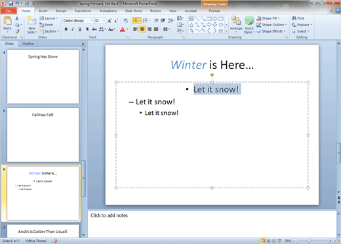Select the Fall Has Fell slide thumbnail
Image resolution: width=341 pixels, height=244 pixels.
pyautogui.click(x=43, y=135)
